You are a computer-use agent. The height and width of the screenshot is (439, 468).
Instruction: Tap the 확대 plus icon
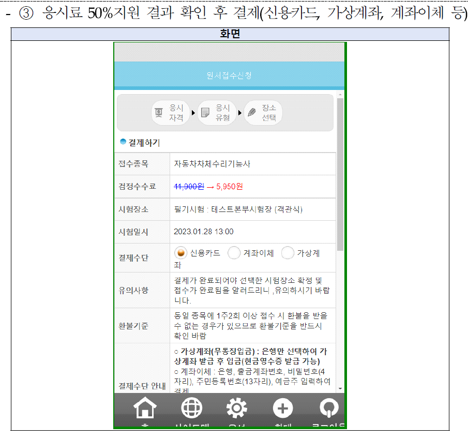coord(283,408)
